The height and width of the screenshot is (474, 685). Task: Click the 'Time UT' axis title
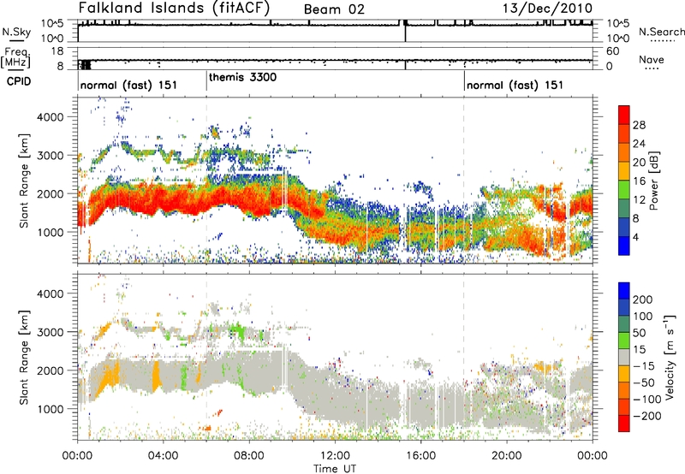tap(335, 468)
